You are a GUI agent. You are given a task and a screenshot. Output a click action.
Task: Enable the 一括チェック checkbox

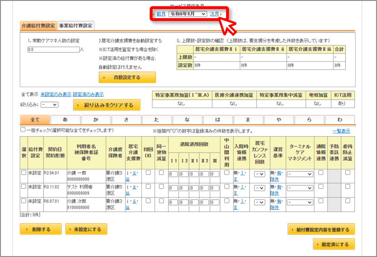tap(23, 130)
